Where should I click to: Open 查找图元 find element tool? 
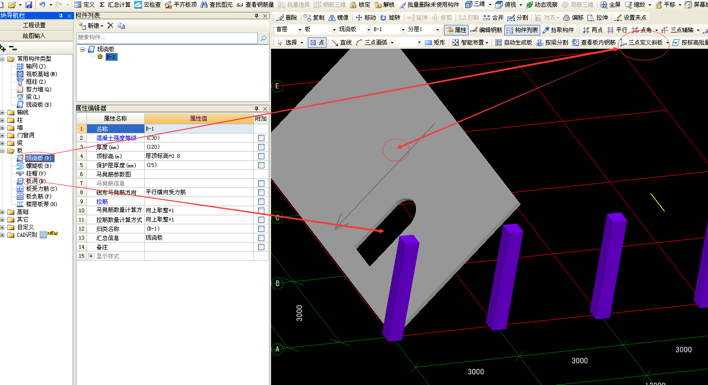[217, 4]
